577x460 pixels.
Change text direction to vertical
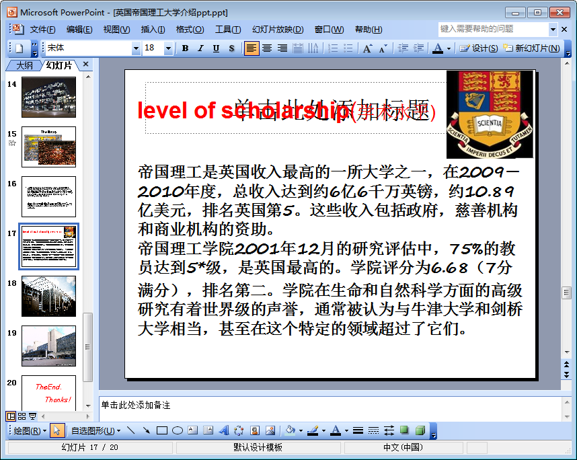[x=313, y=48]
